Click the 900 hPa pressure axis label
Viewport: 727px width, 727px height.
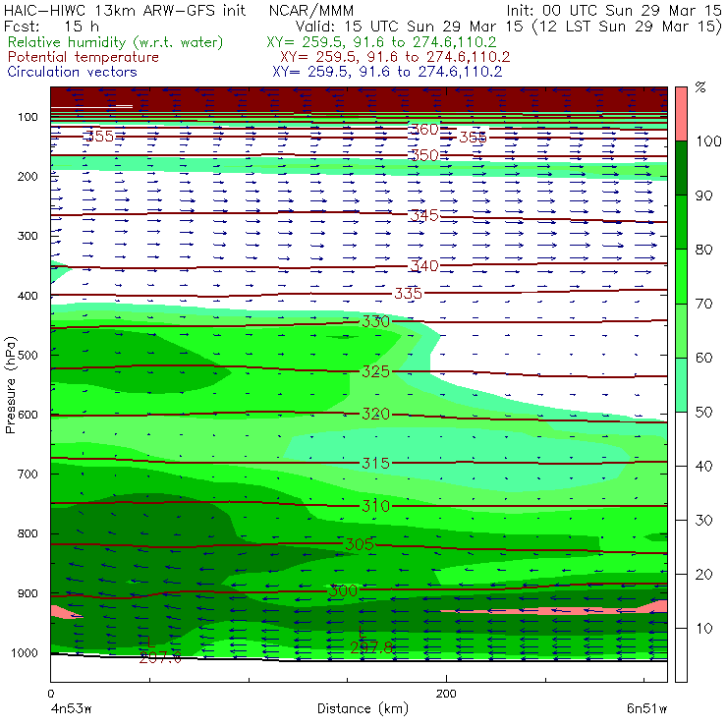(28, 593)
